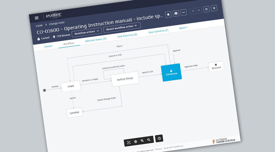Center the workflow view with the target icon
This screenshot has width=275, height=152.
(x=136, y=142)
